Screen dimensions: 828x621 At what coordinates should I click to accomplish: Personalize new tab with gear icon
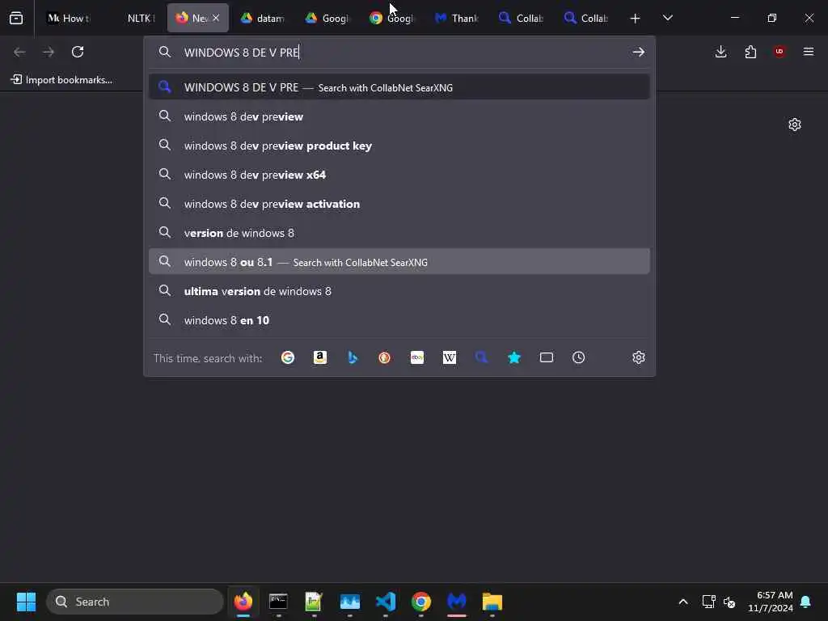(795, 125)
